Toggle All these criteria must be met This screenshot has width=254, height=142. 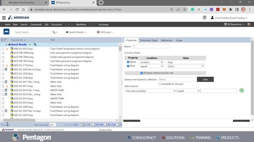click(141, 73)
